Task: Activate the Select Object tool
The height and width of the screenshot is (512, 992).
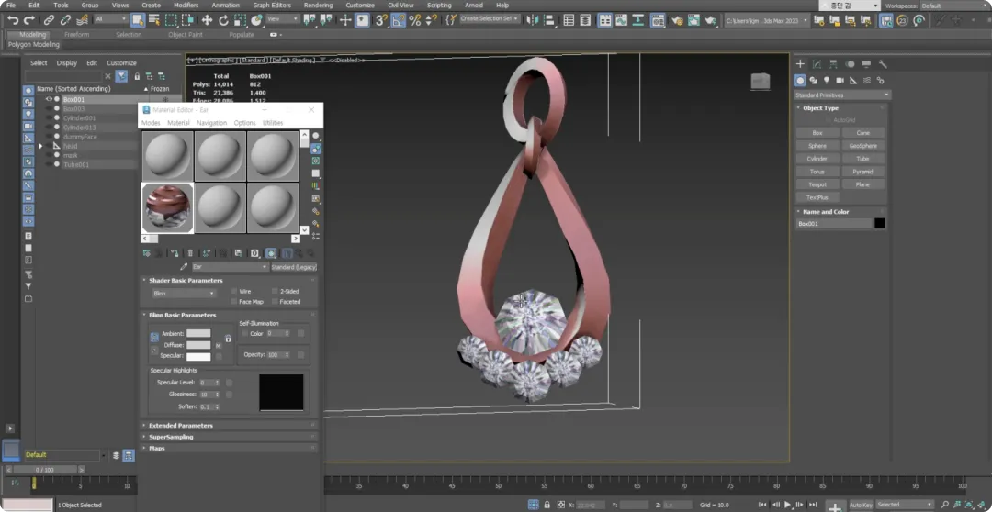Action: click(x=138, y=20)
